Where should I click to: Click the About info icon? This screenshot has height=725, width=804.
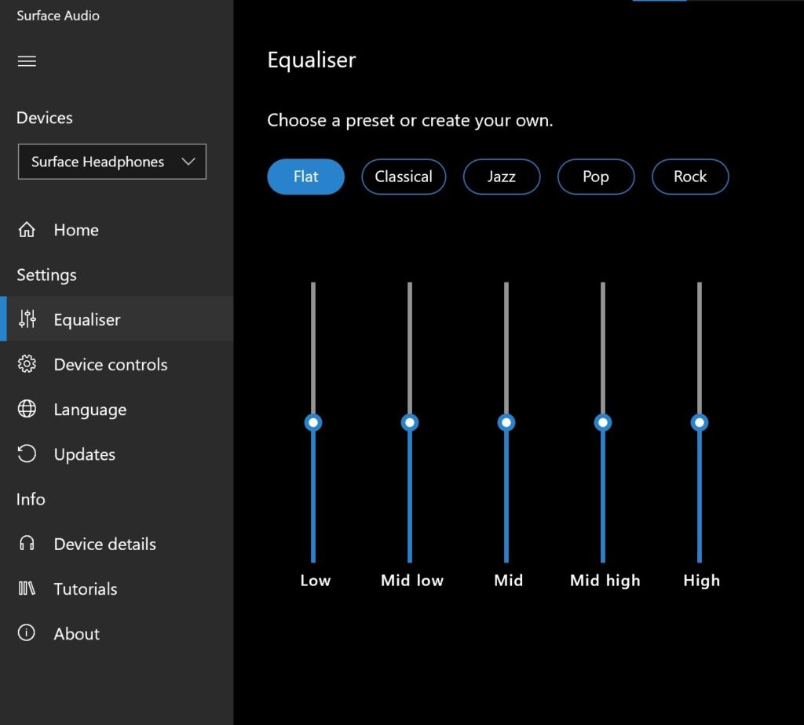coord(27,632)
